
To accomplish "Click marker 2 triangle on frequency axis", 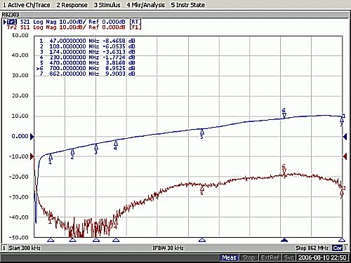I will point(72,240).
